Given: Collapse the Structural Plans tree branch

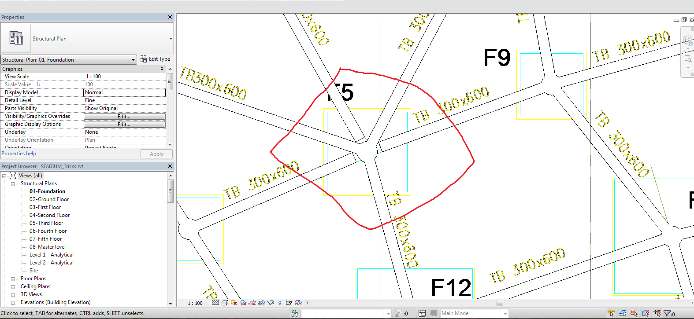Looking at the screenshot, I should pos(13,183).
